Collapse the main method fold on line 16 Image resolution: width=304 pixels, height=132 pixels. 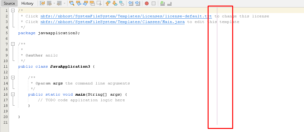tap(13, 94)
